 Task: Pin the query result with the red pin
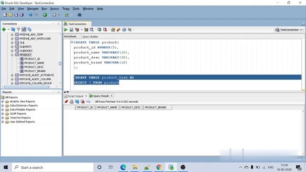[66, 102]
